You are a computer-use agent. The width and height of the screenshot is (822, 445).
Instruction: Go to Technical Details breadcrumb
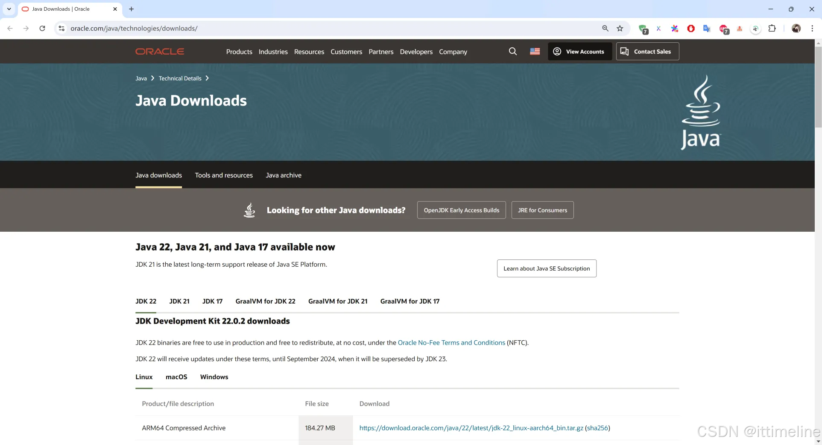tap(180, 78)
